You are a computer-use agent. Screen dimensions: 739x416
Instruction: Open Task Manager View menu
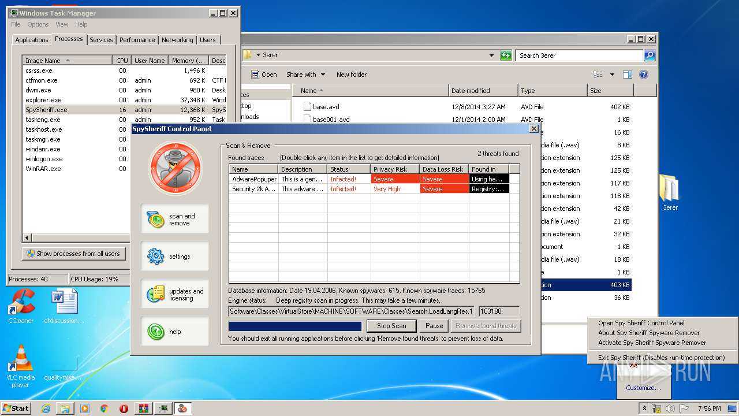(x=62, y=24)
